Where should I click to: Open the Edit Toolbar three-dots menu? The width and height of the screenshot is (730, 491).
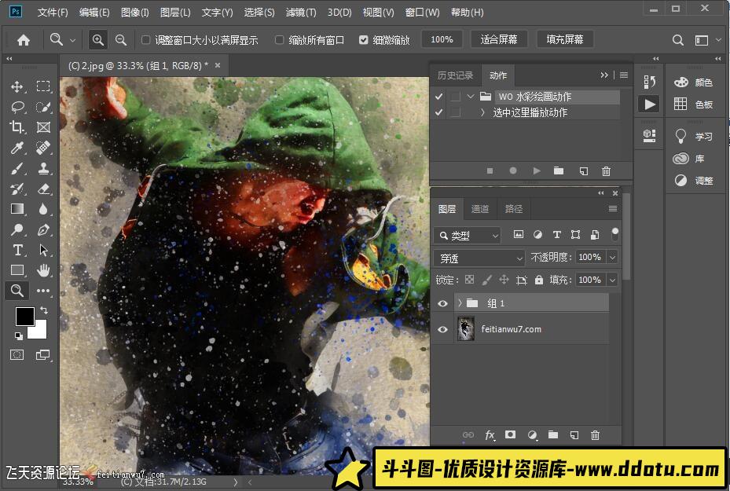point(43,291)
